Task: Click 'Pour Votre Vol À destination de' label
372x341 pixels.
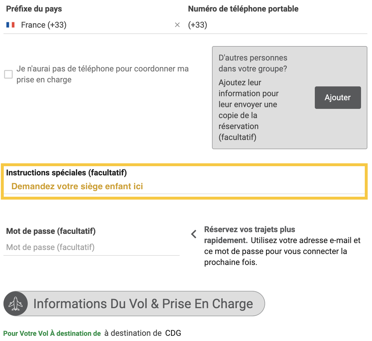Action: 52,334
